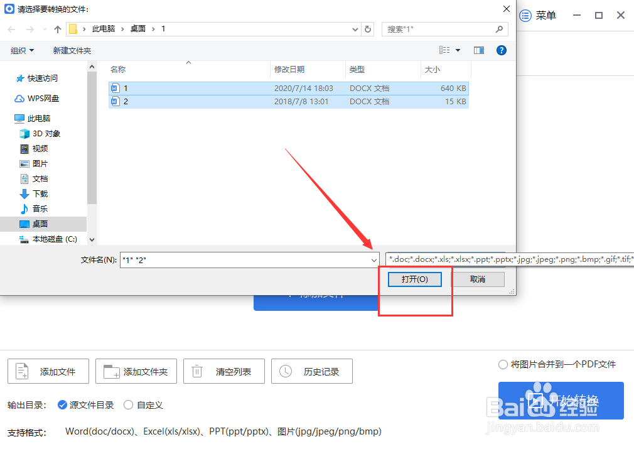This screenshot has height=449, width=634.
Task: Click 清空列表 in converter window
Action: pos(224,371)
